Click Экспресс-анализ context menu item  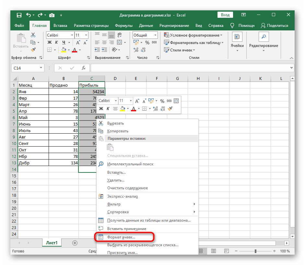click(x=147, y=196)
